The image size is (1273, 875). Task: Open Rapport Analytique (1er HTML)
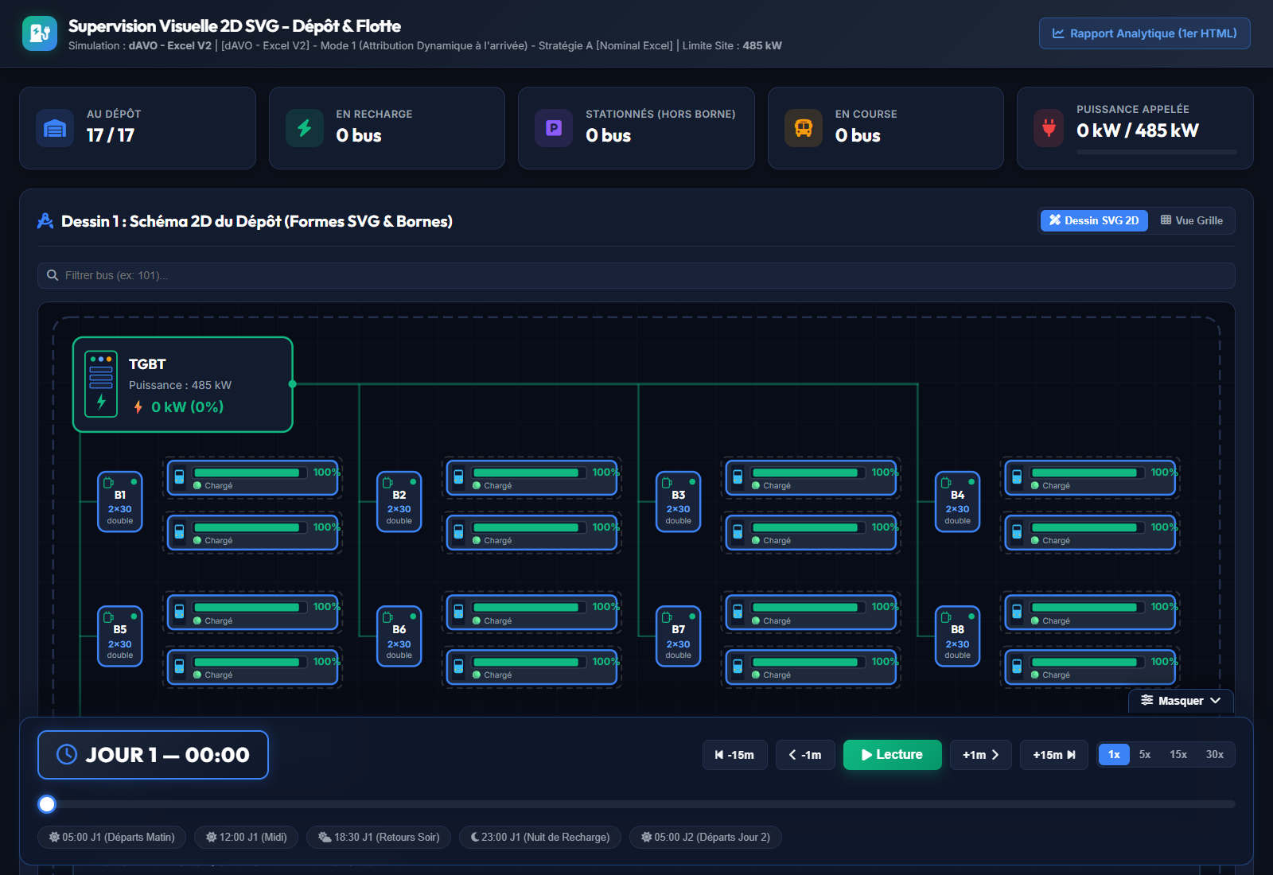tap(1145, 33)
